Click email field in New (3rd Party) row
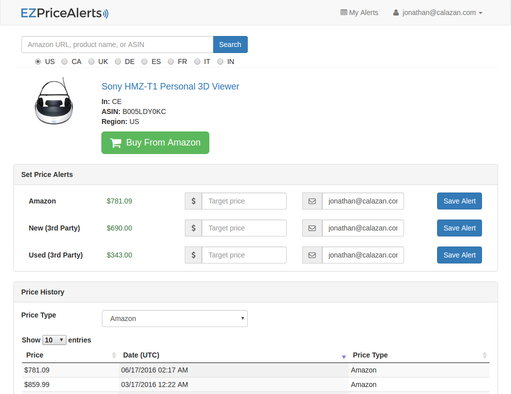The image size is (511, 394). 363,228
